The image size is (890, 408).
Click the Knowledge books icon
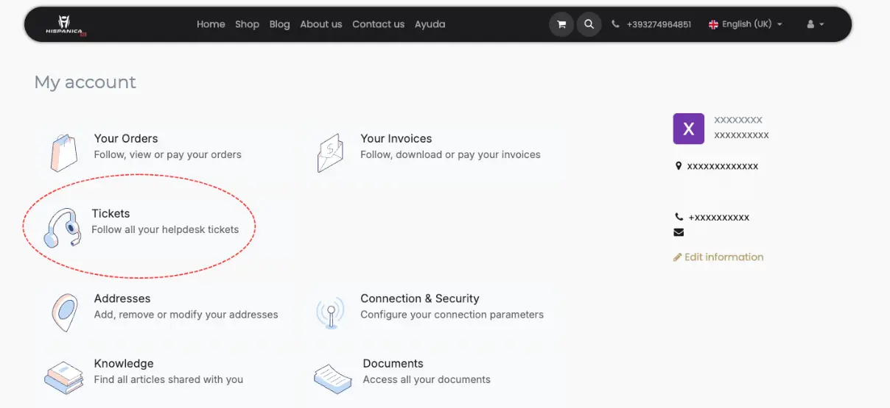pos(63,377)
